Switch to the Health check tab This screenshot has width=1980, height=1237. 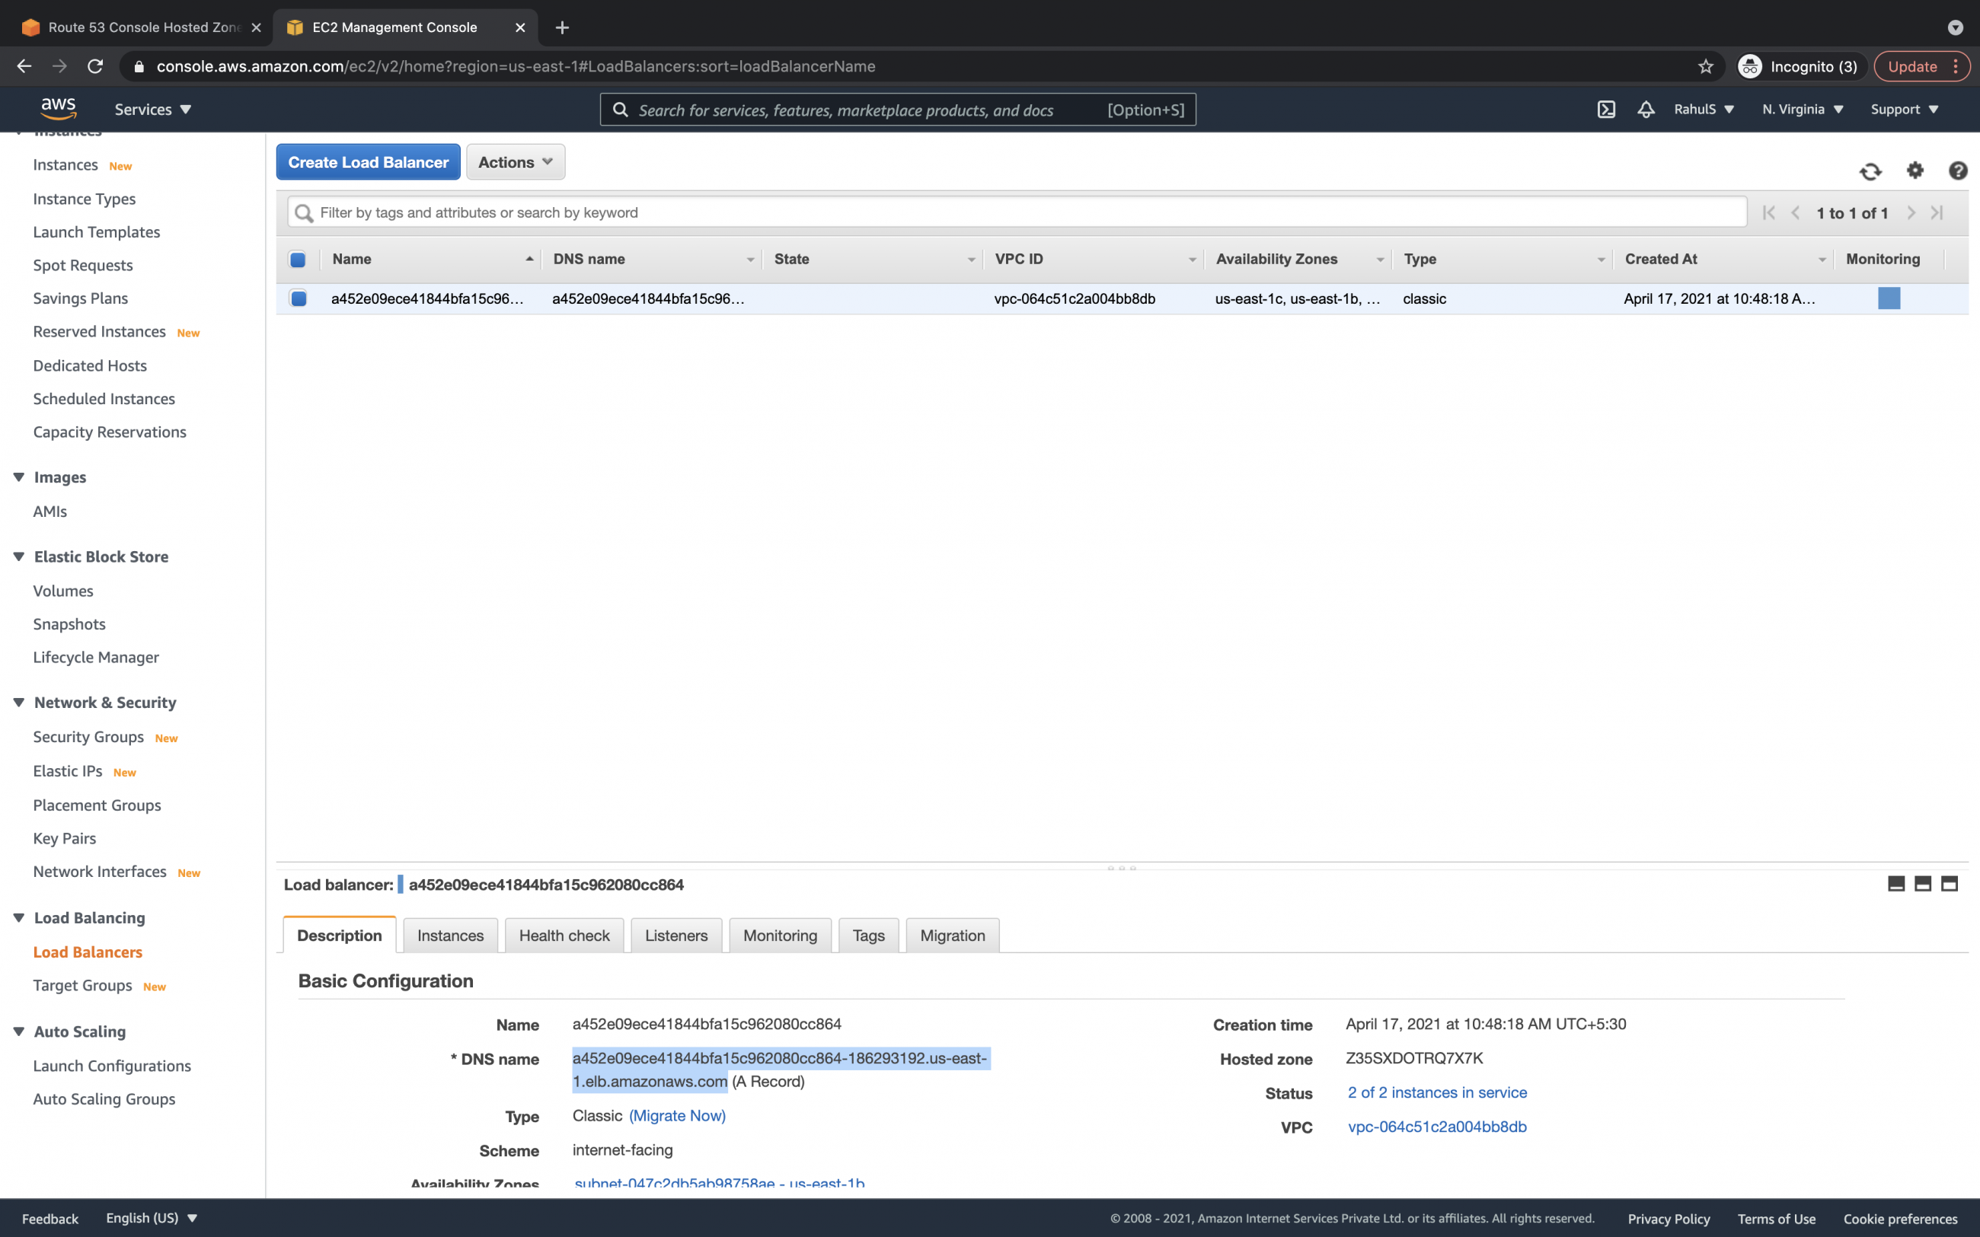564,935
